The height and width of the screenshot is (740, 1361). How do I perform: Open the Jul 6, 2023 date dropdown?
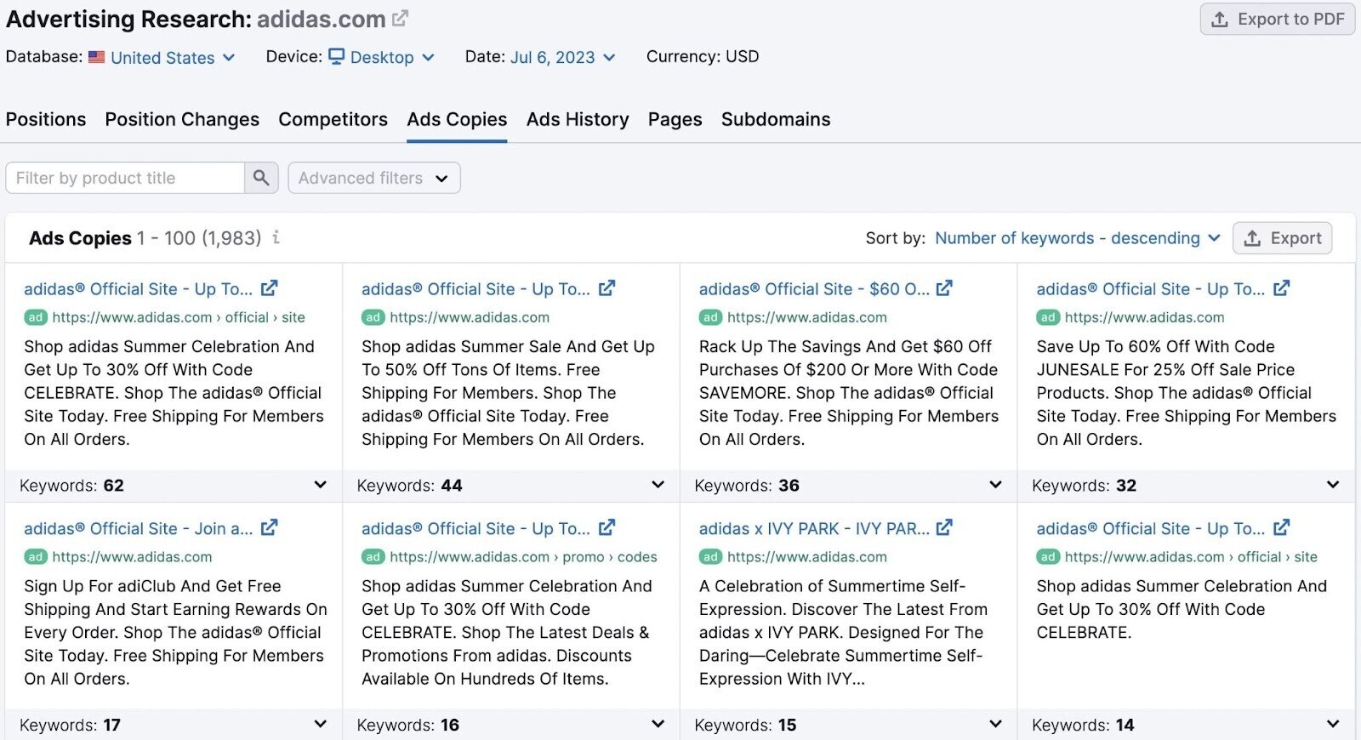coord(563,57)
